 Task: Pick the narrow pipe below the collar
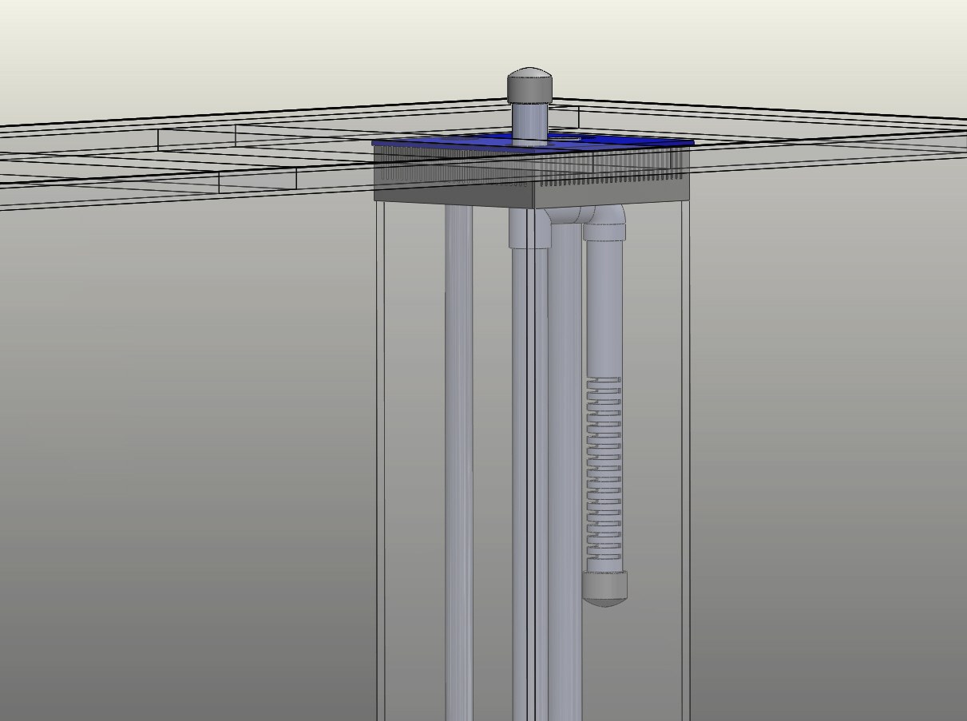519,479
